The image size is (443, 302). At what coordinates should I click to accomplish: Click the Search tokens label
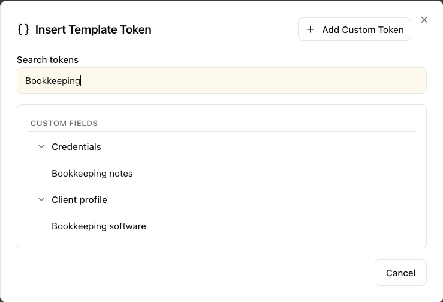pos(47,60)
